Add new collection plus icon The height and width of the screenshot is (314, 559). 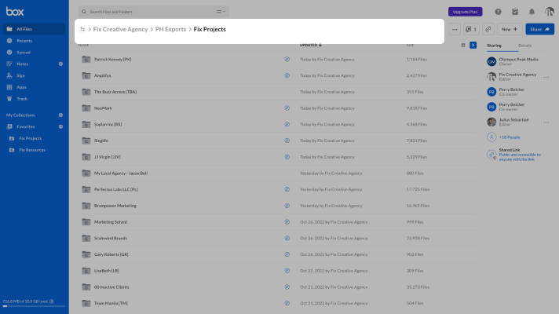[x=60, y=115]
